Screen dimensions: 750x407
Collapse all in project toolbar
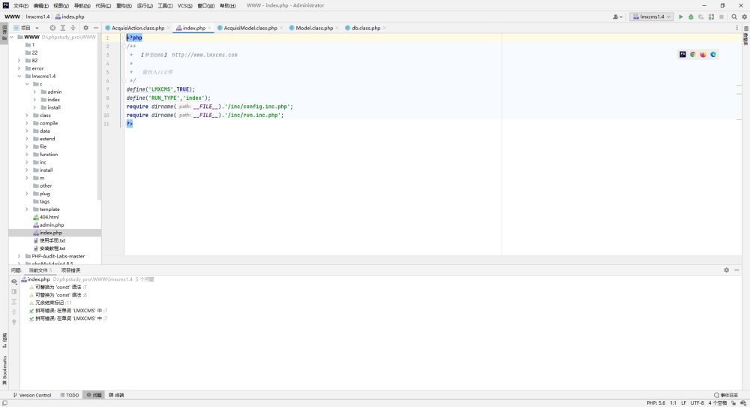coord(73,28)
